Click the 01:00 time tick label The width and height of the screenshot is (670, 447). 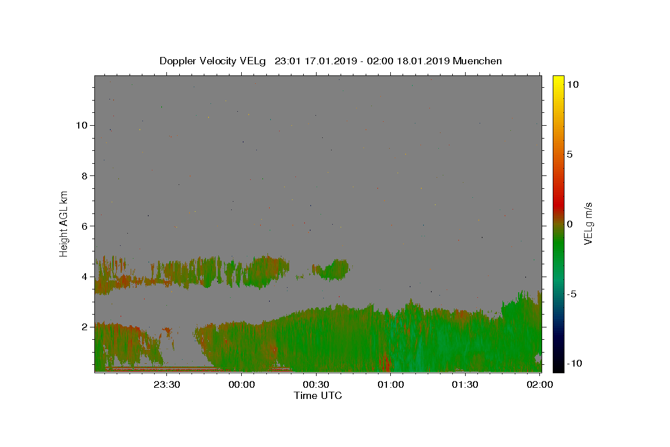(390, 384)
